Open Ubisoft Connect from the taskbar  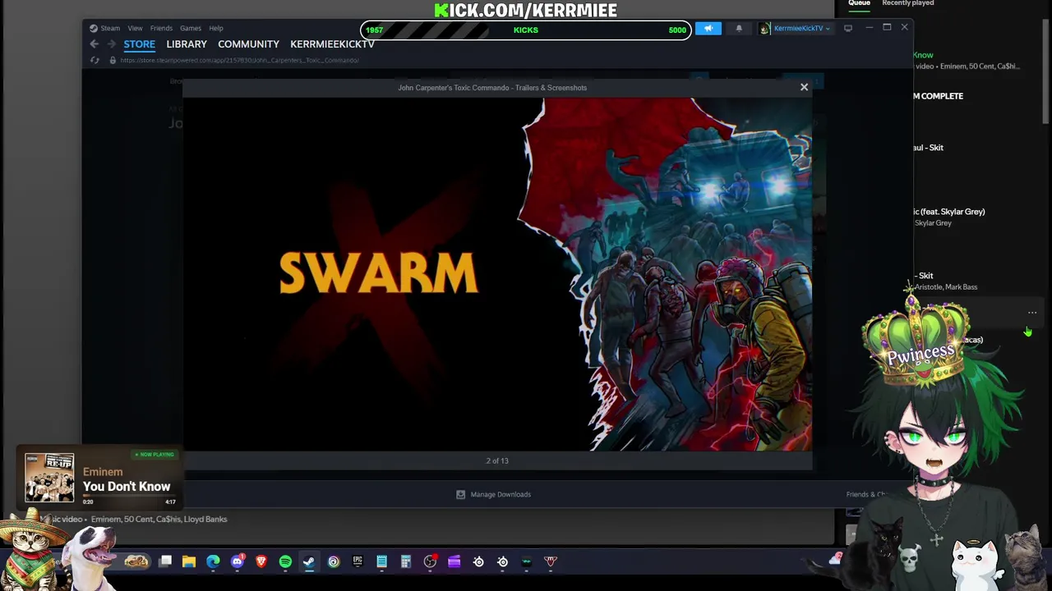(334, 561)
